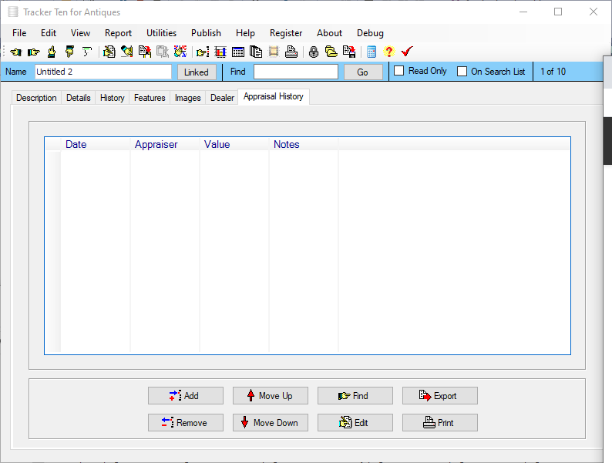
Task: Click the film strip image icon
Action: [274, 52]
